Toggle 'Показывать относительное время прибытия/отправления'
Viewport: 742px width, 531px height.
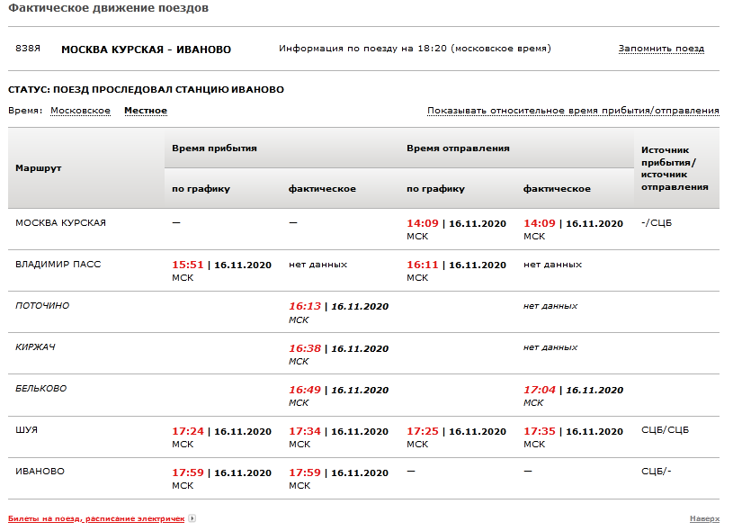[x=573, y=111]
